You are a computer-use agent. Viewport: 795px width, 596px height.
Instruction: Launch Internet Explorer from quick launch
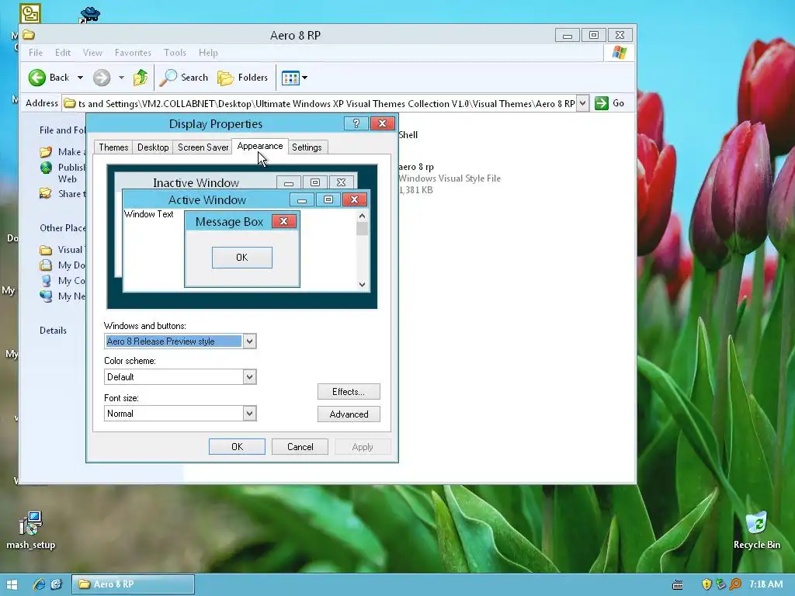tap(39, 584)
